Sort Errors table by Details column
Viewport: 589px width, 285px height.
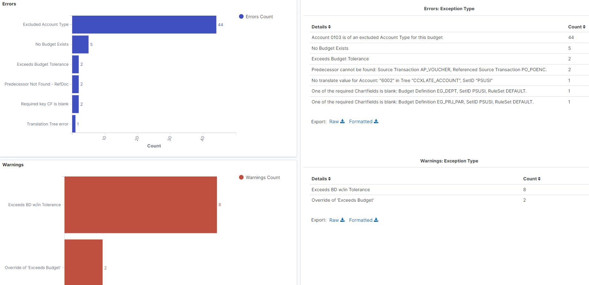(x=321, y=27)
